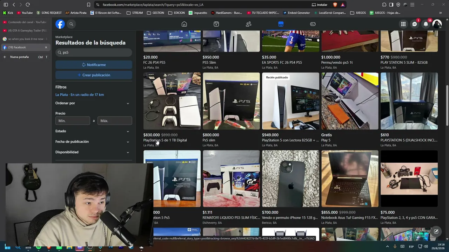
Task: Open the Facebook search magnifier
Action: pos(71,24)
